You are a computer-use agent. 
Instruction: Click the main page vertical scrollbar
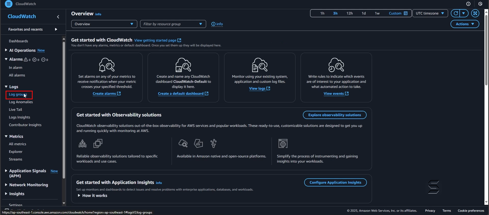pyautogui.click(x=486, y=50)
